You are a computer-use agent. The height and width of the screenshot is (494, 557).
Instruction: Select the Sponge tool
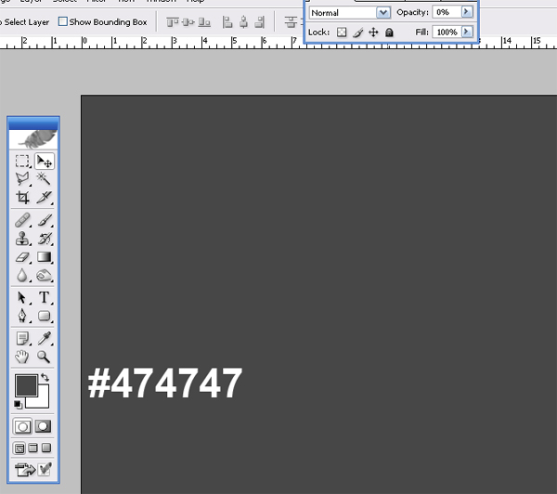click(45, 276)
